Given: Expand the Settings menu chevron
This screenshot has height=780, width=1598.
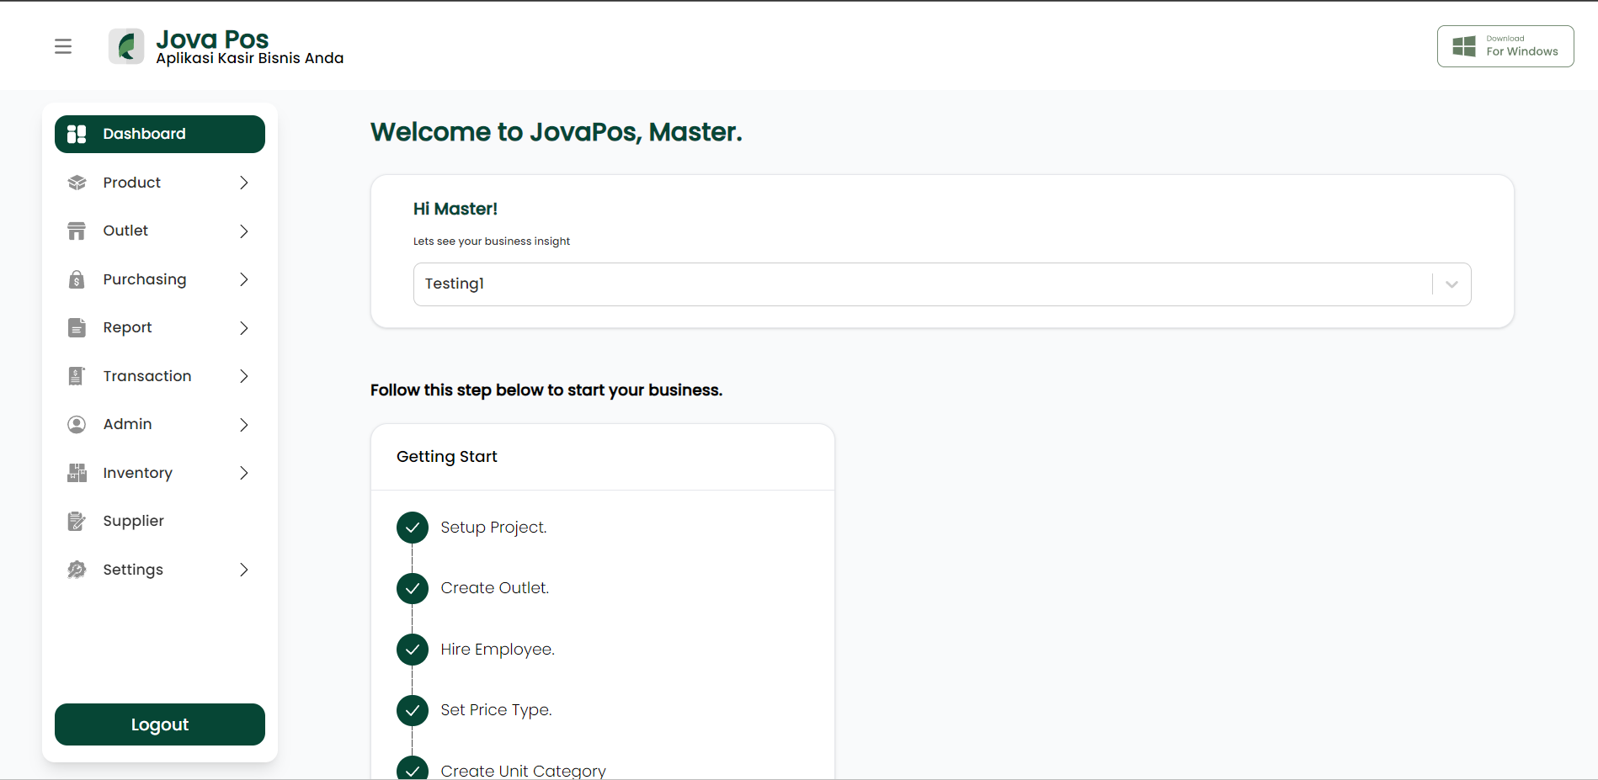Looking at the screenshot, I should tap(244, 570).
